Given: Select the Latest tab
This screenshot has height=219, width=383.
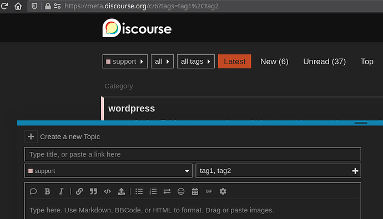Looking at the screenshot, I should (x=234, y=62).
